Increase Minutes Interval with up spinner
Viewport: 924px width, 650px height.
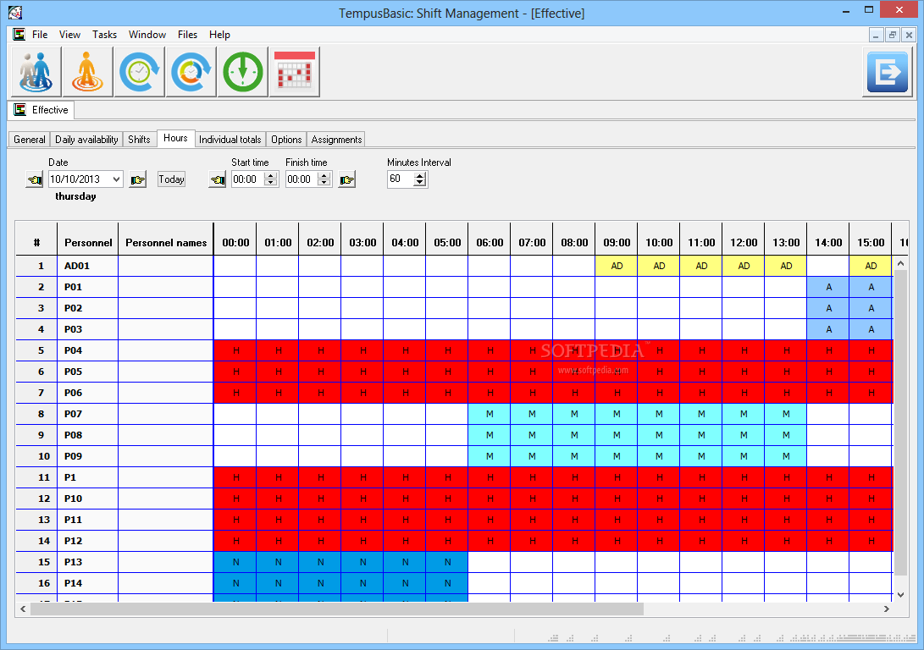pyautogui.click(x=419, y=175)
